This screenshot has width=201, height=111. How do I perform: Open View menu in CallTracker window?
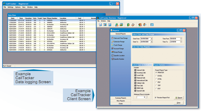[24, 7]
